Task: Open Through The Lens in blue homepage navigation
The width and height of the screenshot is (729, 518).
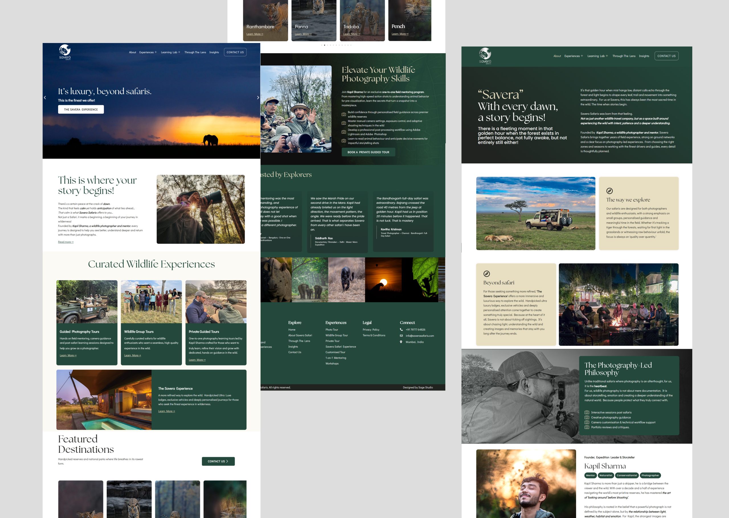Action: coord(195,52)
